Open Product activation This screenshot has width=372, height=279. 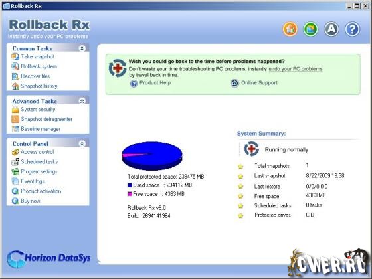coord(41,191)
